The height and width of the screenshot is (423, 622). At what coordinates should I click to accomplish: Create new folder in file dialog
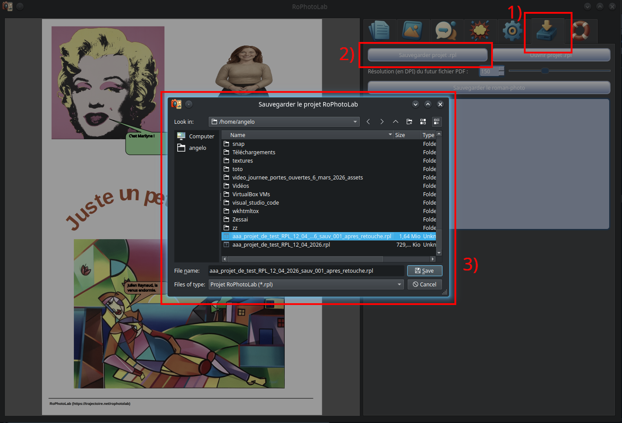(x=409, y=122)
